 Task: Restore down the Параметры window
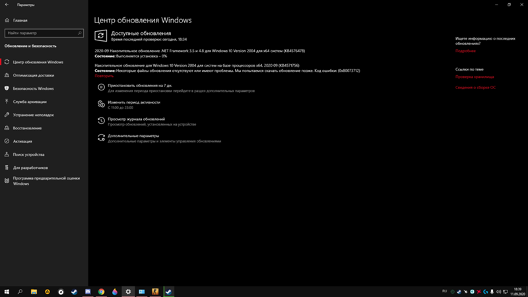tap(509, 5)
